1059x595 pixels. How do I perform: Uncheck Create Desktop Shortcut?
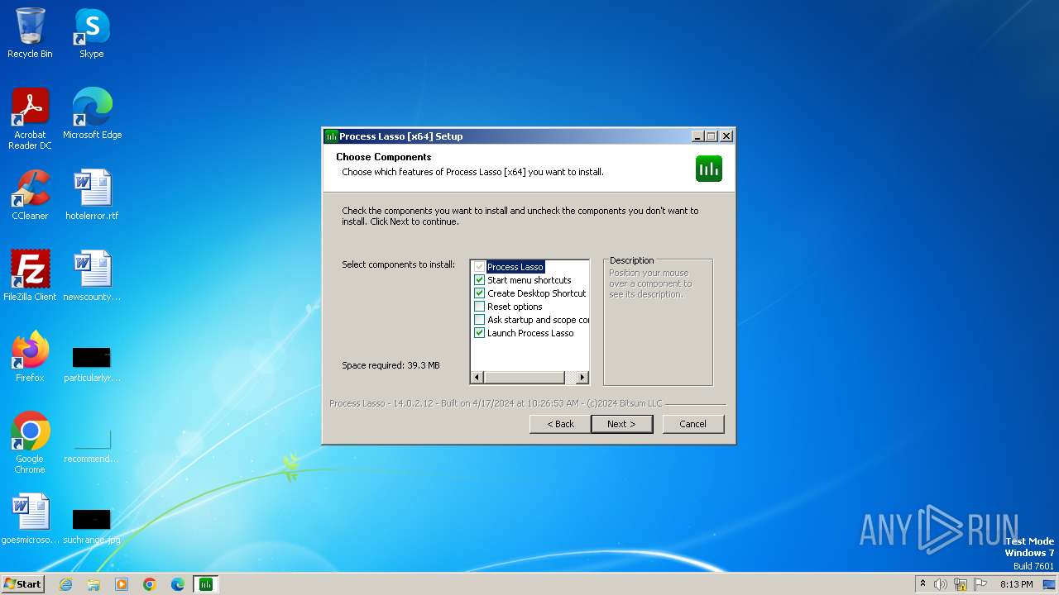coord(479,293)
